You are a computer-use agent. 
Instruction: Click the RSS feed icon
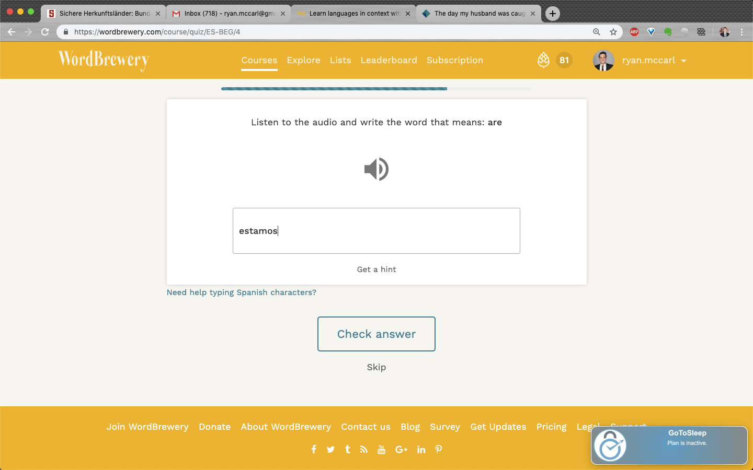click(x=364, y=449)
